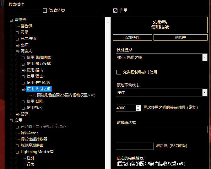
Task: Select the 围绕角色的圆2.5码内怪物权重 condition item
Action: [66, 95]
